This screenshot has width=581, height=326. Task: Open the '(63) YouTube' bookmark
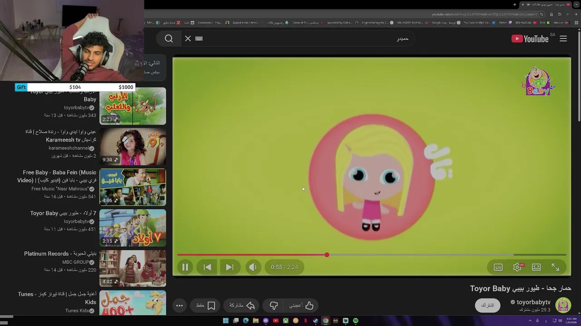[x=525, y=23]
